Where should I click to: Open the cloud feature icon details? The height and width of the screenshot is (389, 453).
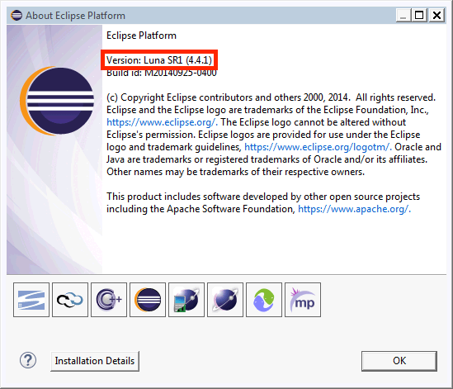coord(70,300)
